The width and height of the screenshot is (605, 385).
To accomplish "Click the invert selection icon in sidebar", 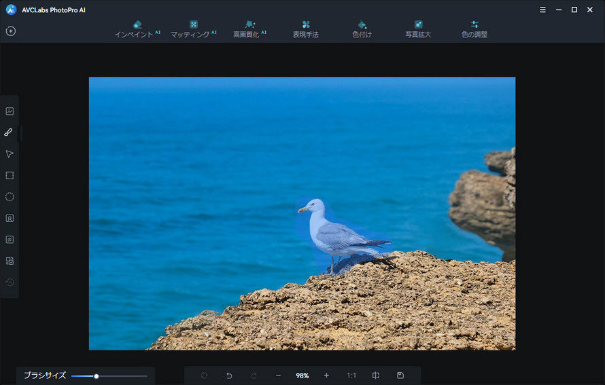I will pos(10,261).
